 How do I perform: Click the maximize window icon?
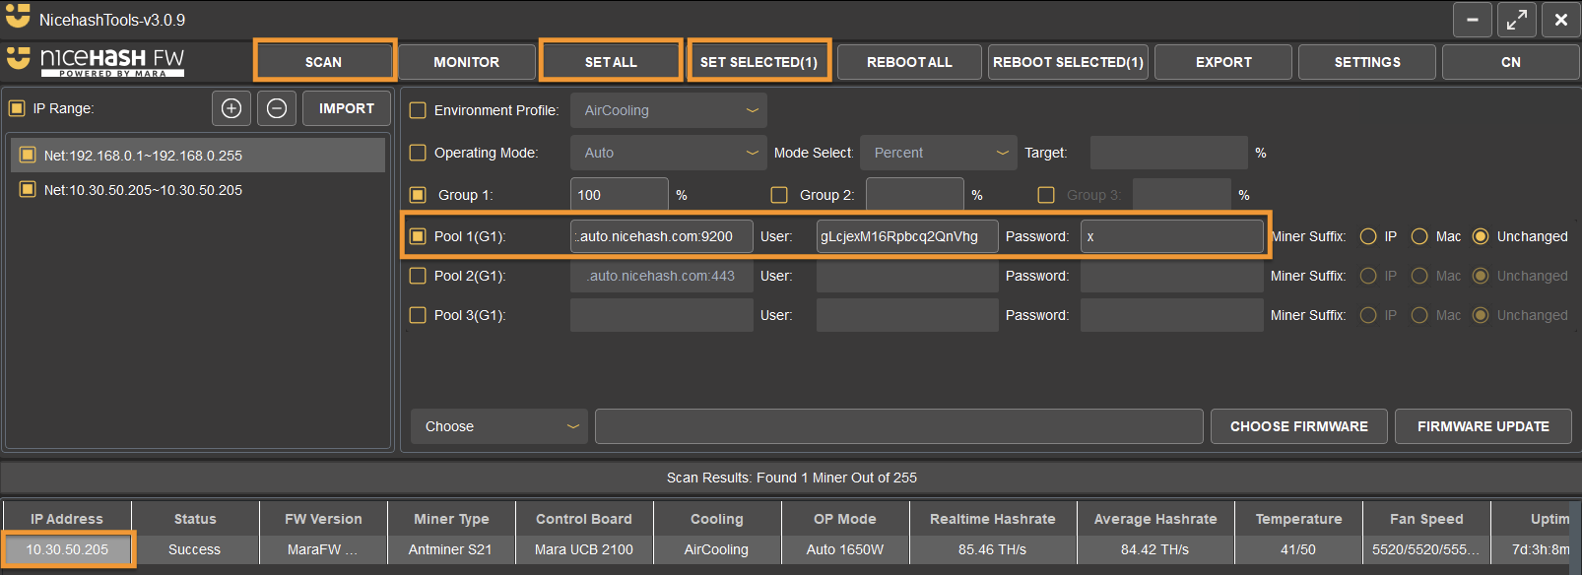tap(1517, 20)
